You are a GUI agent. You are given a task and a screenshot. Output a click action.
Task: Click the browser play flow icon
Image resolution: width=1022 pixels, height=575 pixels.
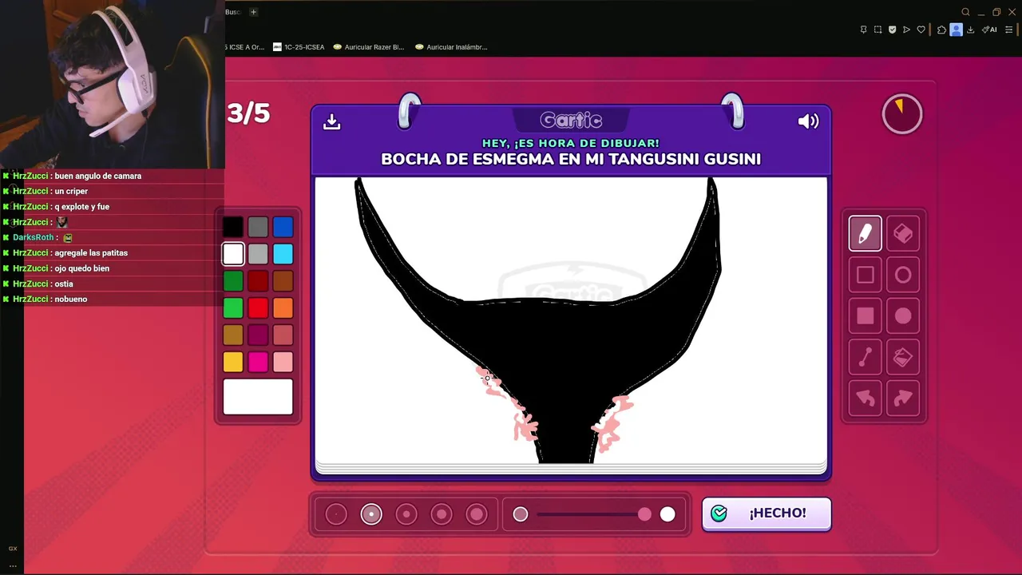point(906,30)
